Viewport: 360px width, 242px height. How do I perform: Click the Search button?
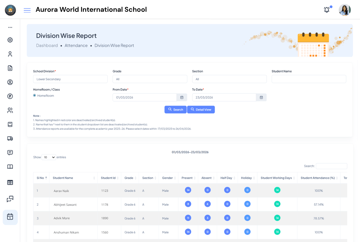tap(175, 109)
